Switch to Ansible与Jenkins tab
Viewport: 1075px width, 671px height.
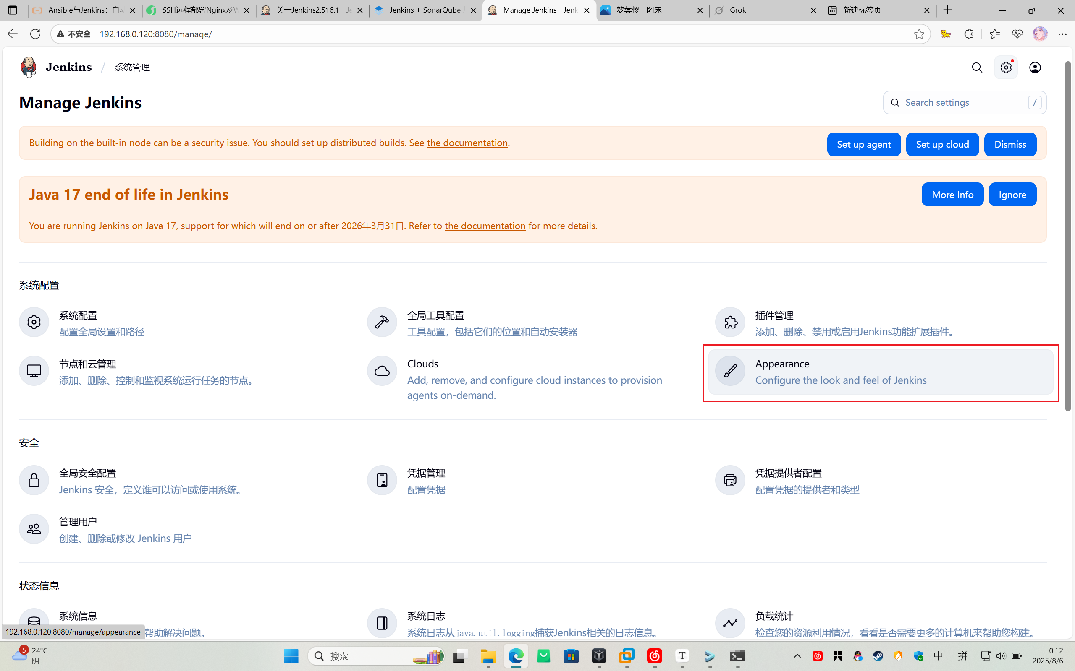84,10
